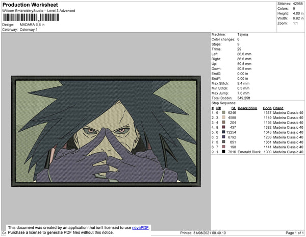This screenshot has width=306, height=237.
Task: Click the Max Stitch value '9.4 mm'
Action: (x=243, y=83)
